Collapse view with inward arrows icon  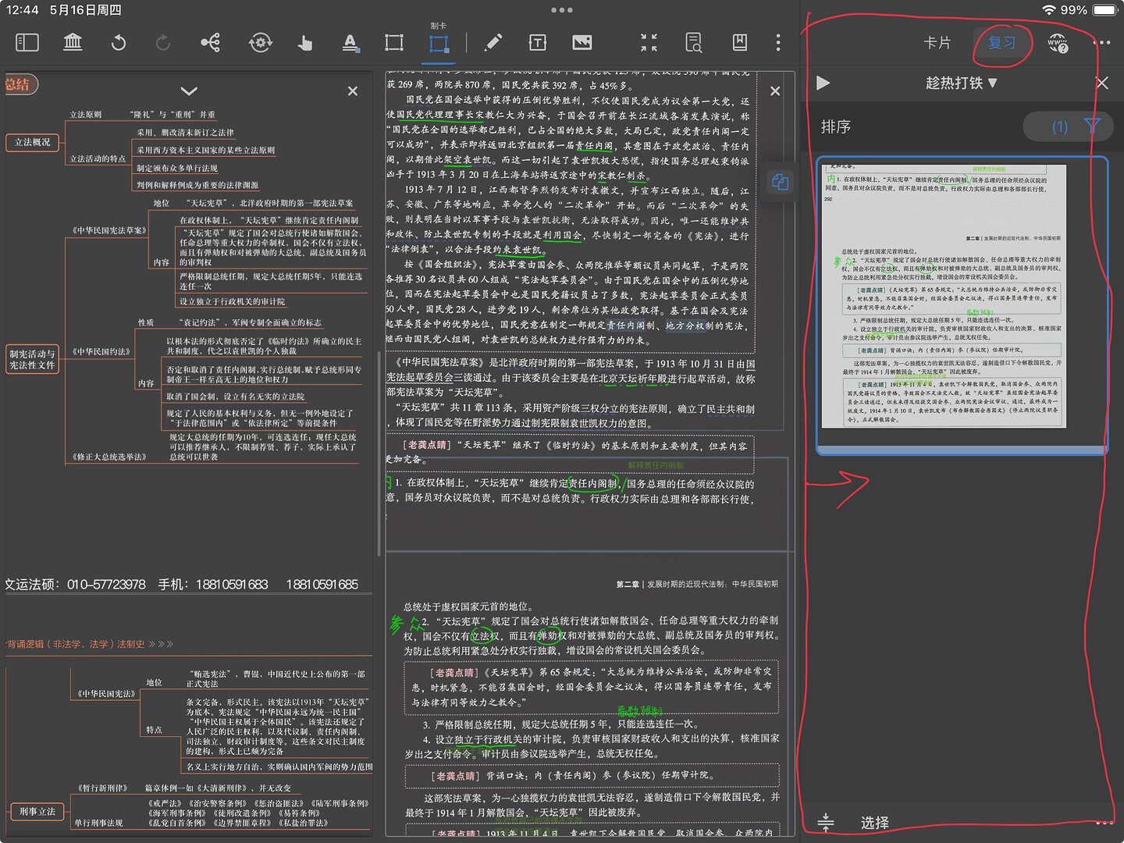(649, 42)
